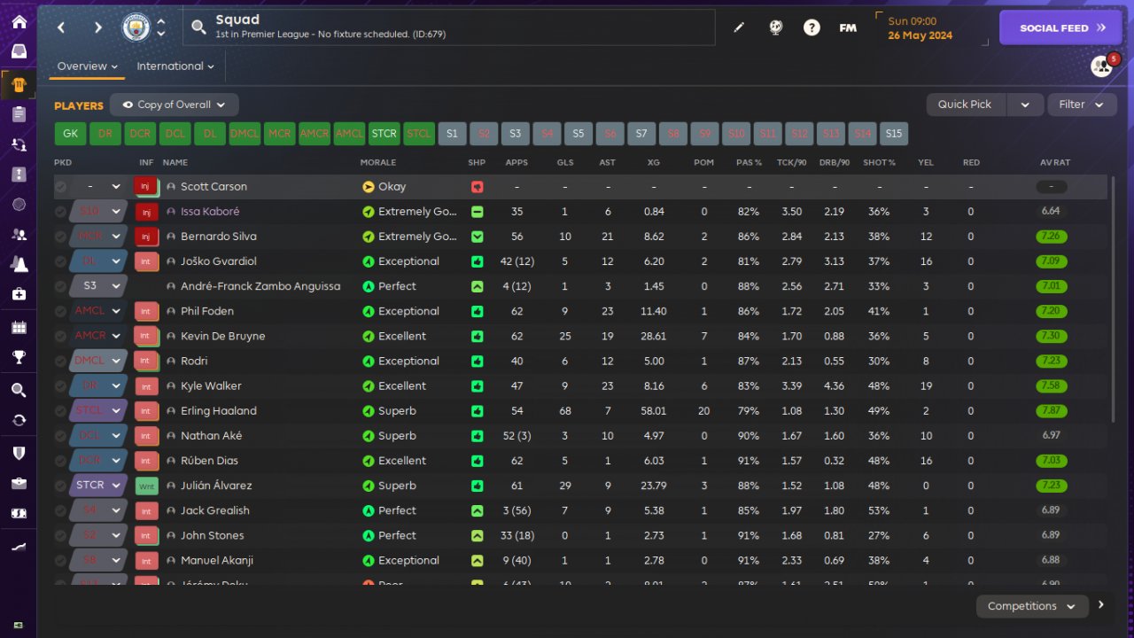Open the Filter dropdown

coord(1082,105)
